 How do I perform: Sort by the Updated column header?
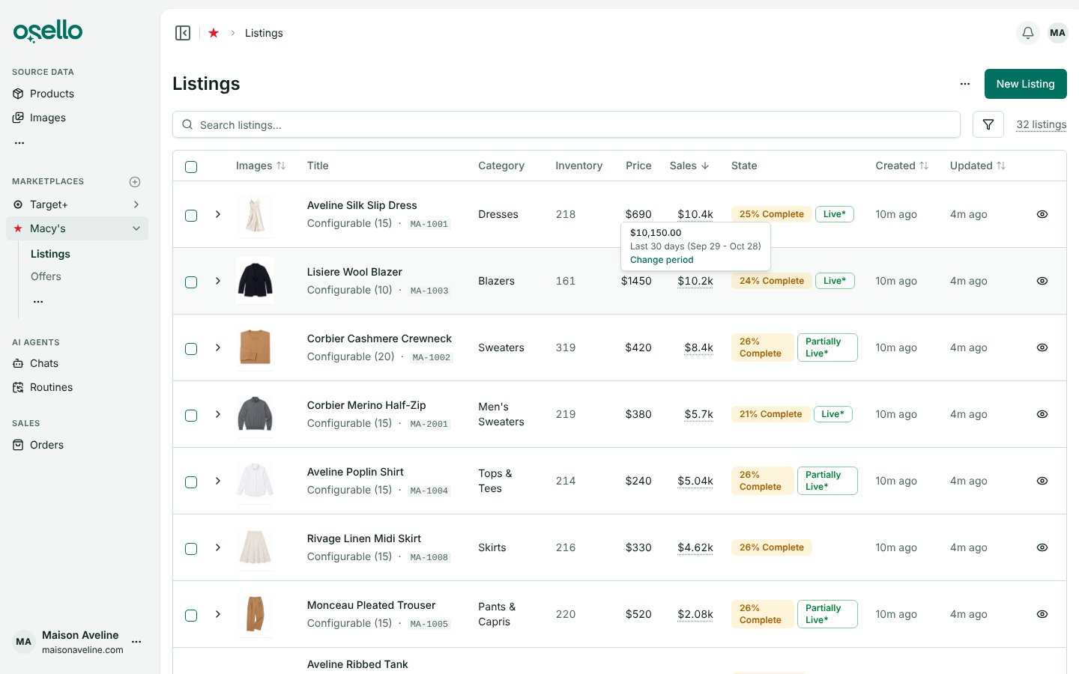[x=977, y=166]
